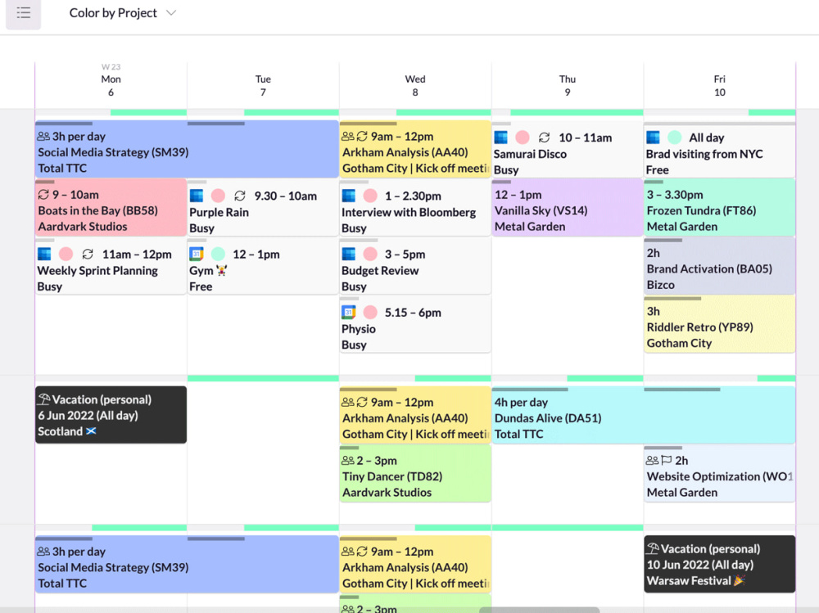Click the Weekly Sprint Planning event title

(x=97, y=270)
